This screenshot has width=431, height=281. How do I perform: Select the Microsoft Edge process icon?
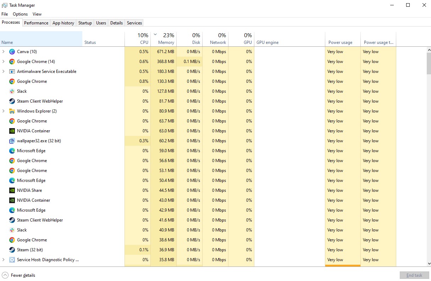click(12, 151)
